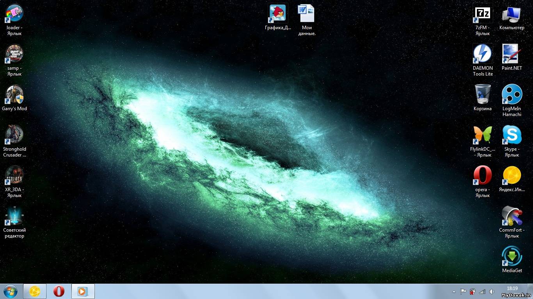
Task: Select the FlylinkDC butterfly shortcut
Action: [483, 135]
